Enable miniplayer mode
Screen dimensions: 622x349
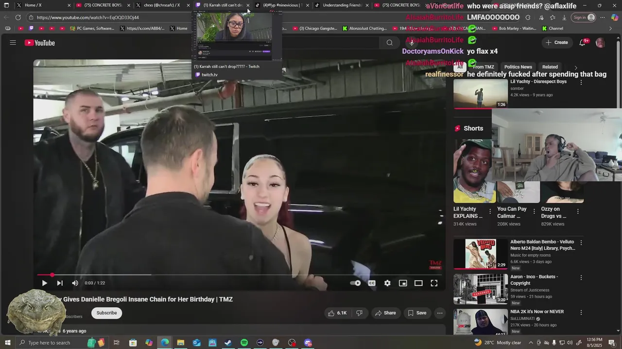click(x=403, y=283)
